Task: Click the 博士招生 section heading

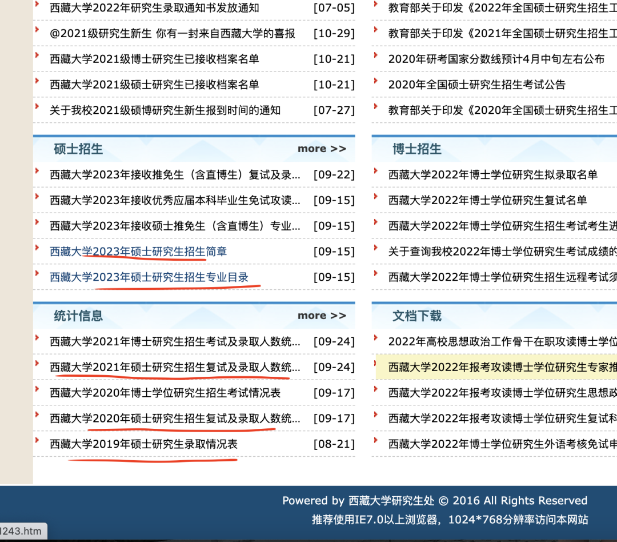Action: [x=416, y=149]
